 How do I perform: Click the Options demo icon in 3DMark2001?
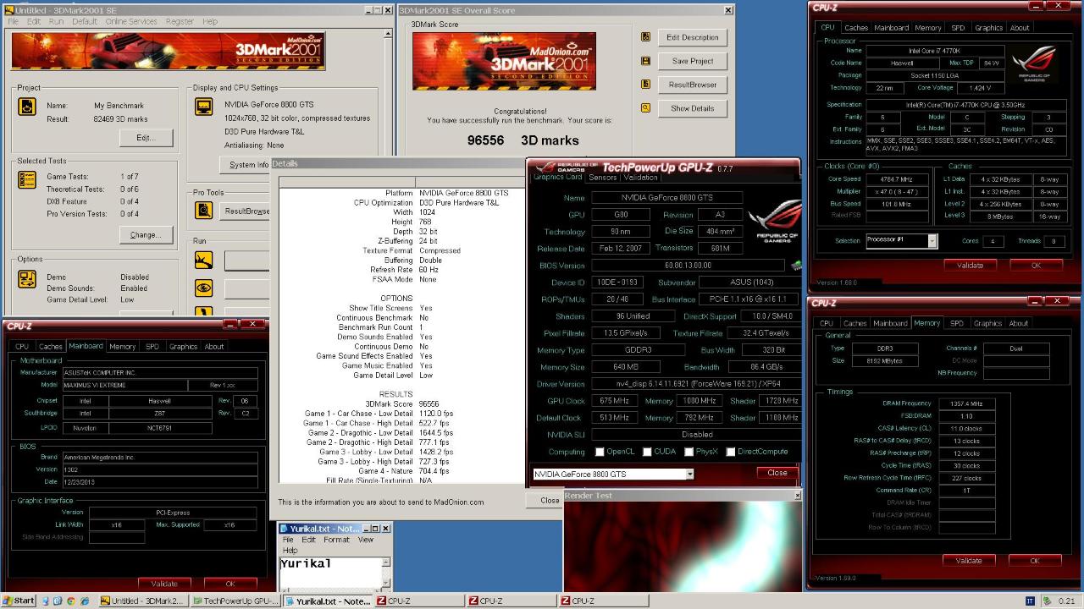pyautogui.click(x=27, y=279)
